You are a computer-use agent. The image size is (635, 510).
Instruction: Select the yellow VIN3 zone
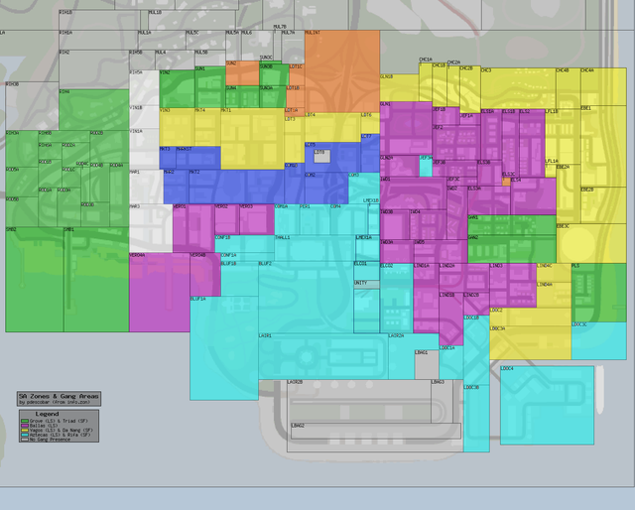(x=177, y=127)
